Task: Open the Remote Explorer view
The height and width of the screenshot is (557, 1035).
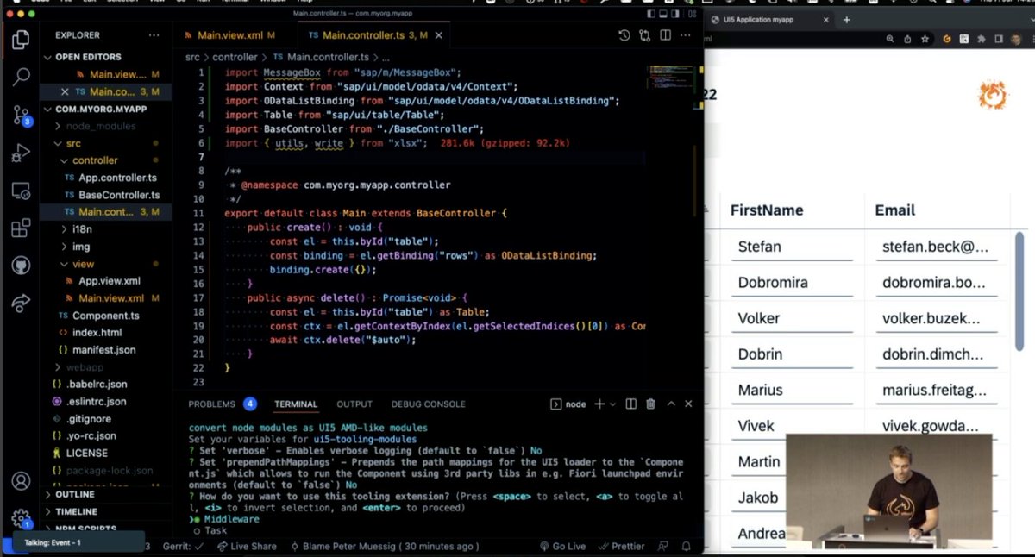Action: (21, 191)
